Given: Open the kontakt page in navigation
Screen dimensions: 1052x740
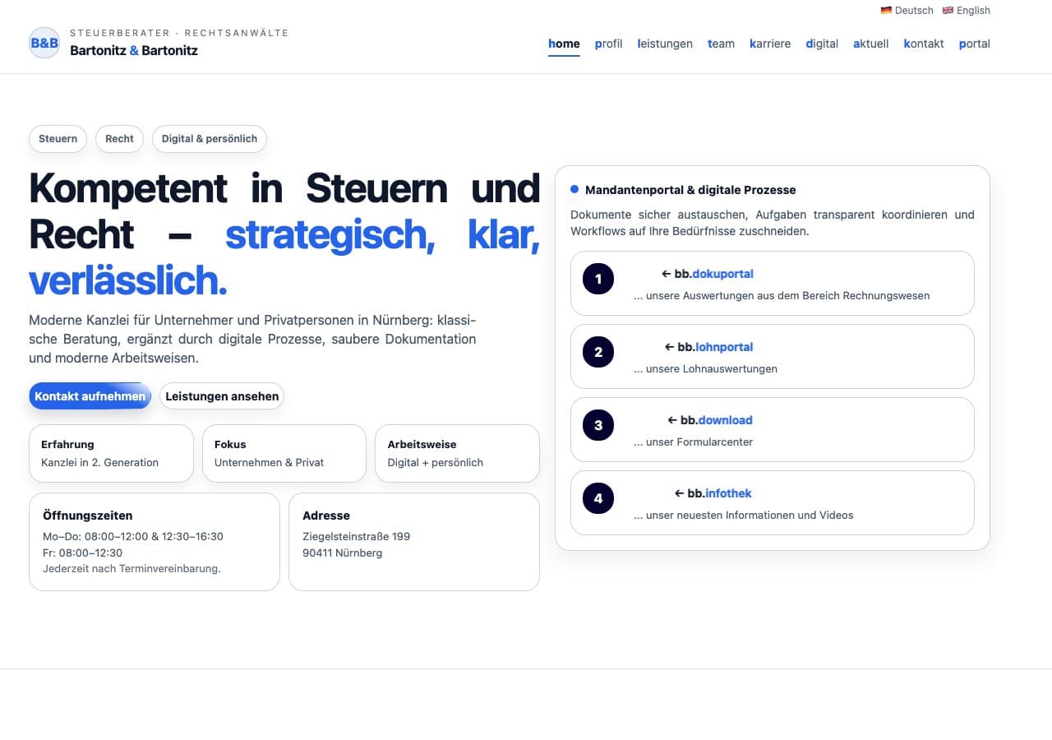Looking at the screenshot, I should pyautogui.click(x=924, y=44).
